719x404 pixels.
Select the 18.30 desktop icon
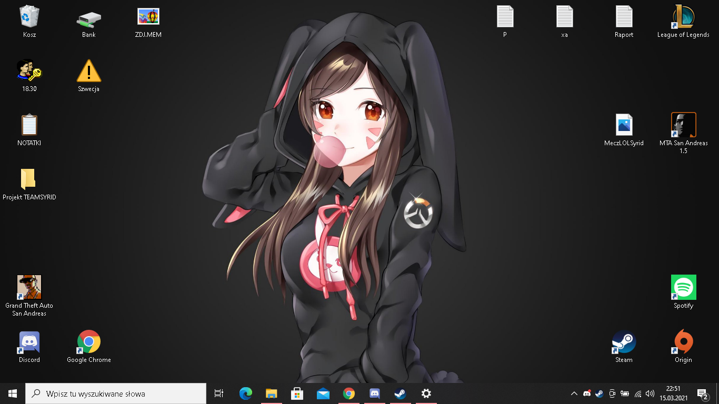pyautogui.click(x=29, y=76)
